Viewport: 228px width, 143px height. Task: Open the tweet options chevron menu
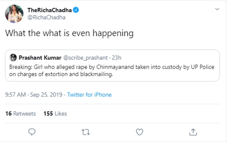pyautogui.click(x=217, y=9)
